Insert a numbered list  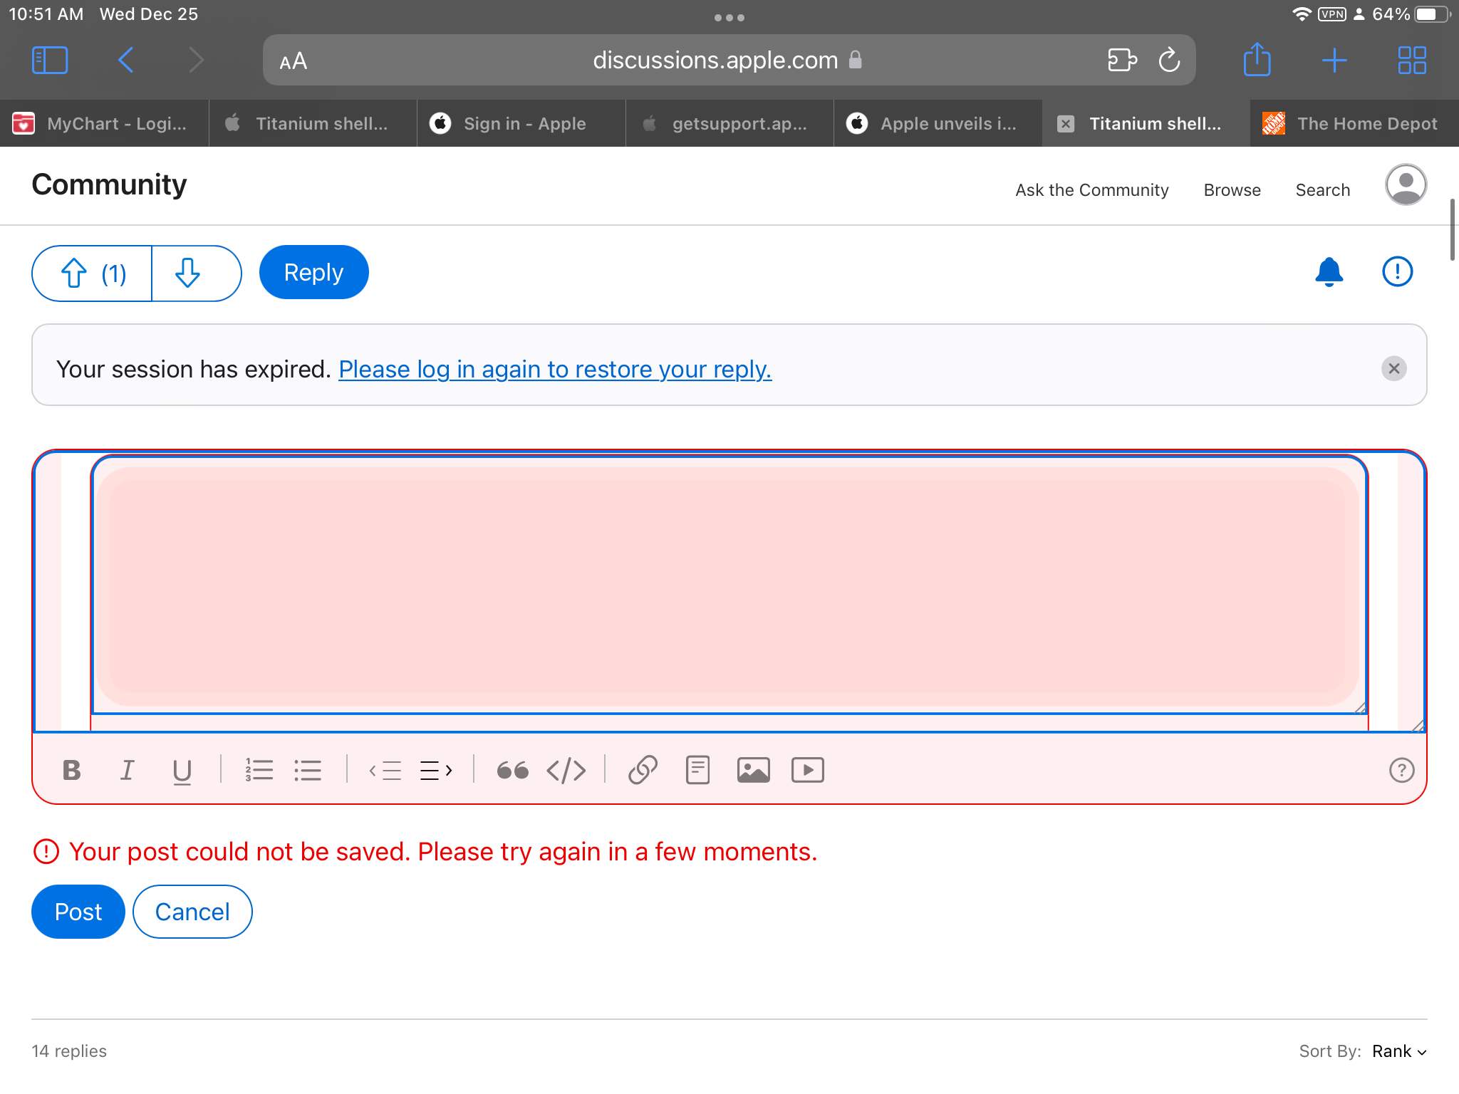tap(259, 770)
